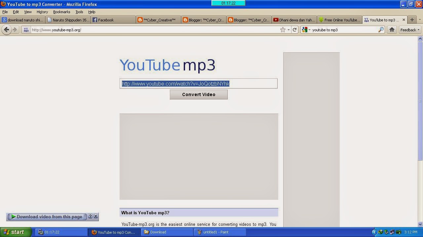The width and height of the screenshot is (423, 237).
Task: Click the YouTube mp3 logo
Action: (167, 65)
